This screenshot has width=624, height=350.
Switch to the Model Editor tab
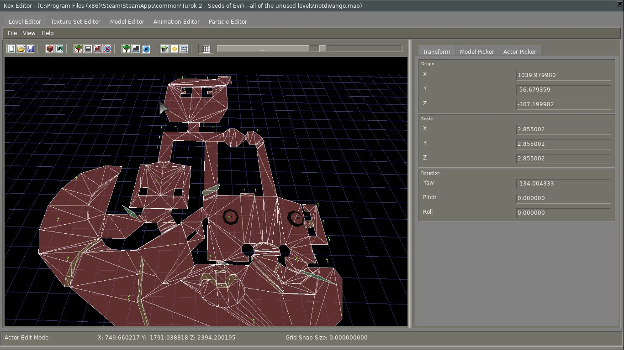click(127, 21)
